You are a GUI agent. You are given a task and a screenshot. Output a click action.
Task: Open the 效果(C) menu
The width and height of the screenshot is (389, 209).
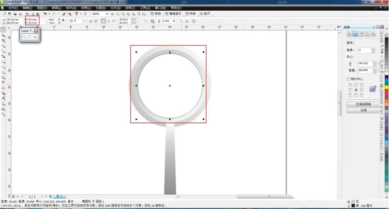[86, 8]
